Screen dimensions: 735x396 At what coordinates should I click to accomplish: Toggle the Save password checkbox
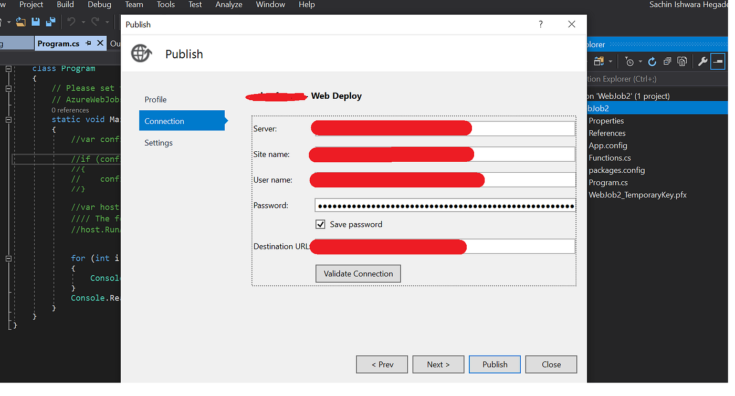pyautogui.click(x=320, y=224)
